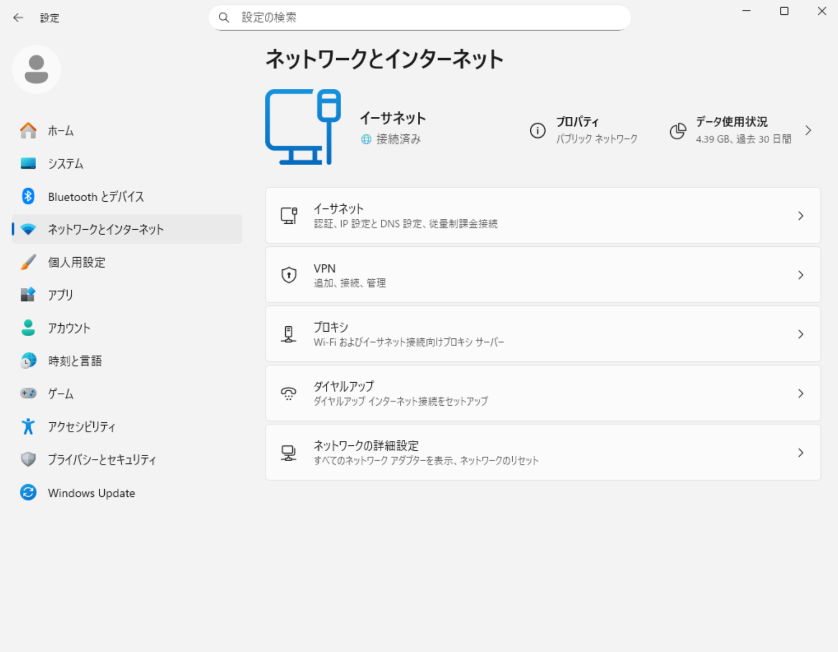Image resolution: width=838 pixels, height=652 pixels.
Task: Open the データ使用状況 chevron arrow
Action: 808,131
